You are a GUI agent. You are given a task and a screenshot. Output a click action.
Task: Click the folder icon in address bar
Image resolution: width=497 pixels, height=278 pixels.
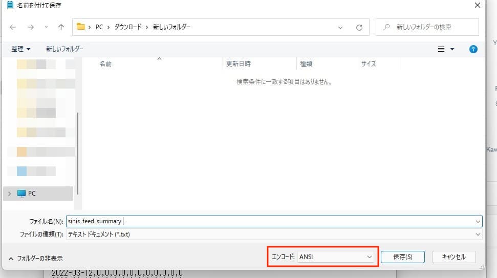coord(81,27)
